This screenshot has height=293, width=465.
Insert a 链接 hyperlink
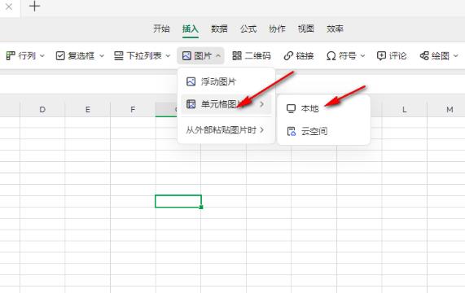point(299,55)
